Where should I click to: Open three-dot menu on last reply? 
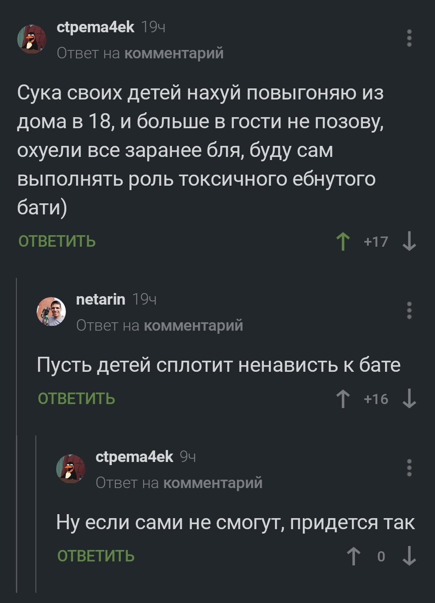click(x=409, y=468)
